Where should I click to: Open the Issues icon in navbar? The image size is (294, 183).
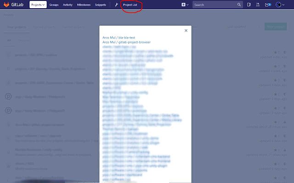249,5
